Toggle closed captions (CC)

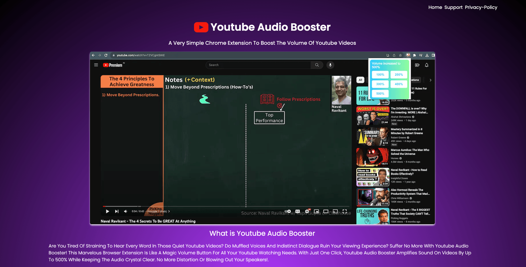[x=298, y=211]
